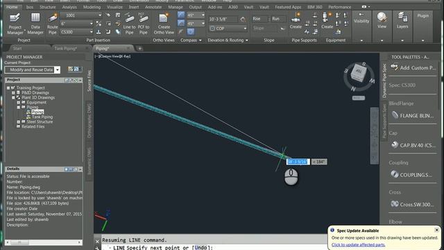Image resolution: width=444 pixels, height=250 pixels.
Task: Open the Dynamic Pipe Spec palette tab
Action: click(x=384, y=81)
